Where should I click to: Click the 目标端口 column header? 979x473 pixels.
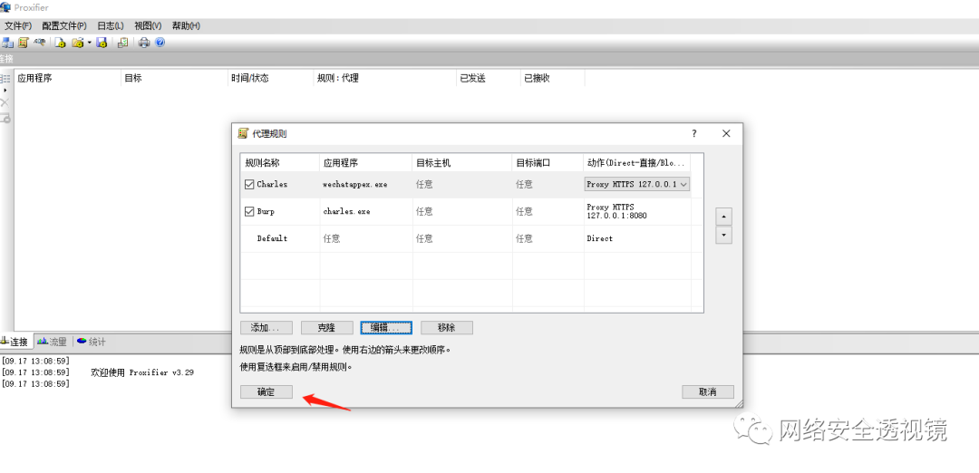point(548,163)
